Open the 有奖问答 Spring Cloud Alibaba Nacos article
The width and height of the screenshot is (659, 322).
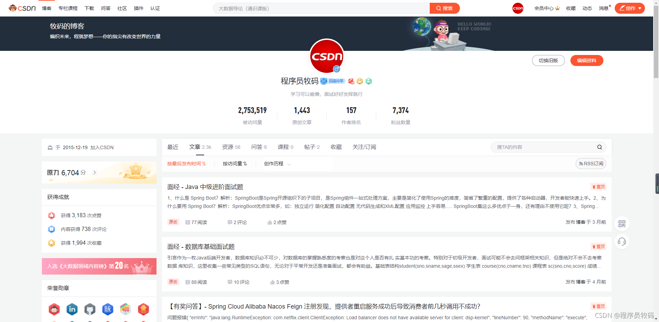coord(324,307)
